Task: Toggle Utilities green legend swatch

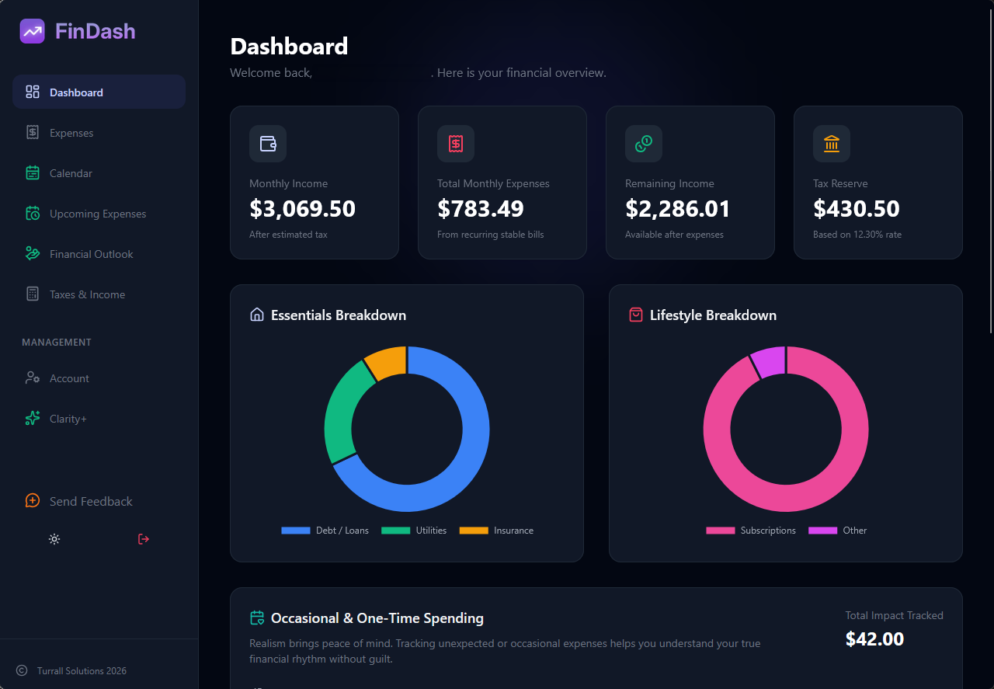Action: 395,531
